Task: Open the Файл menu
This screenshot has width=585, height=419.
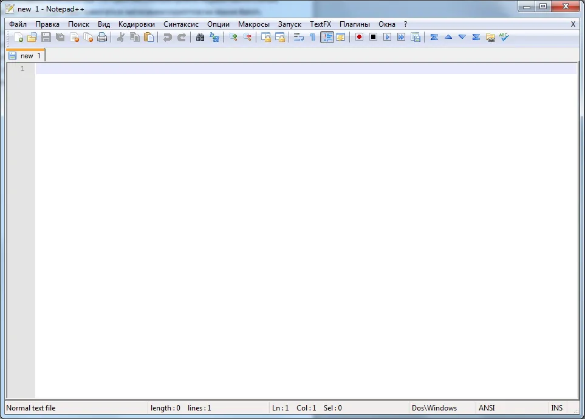Action: 18,24
